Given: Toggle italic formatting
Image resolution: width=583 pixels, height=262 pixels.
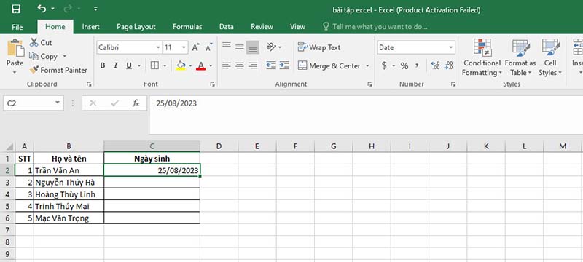Looking at the screenshot, I should [x=116, y=65].
